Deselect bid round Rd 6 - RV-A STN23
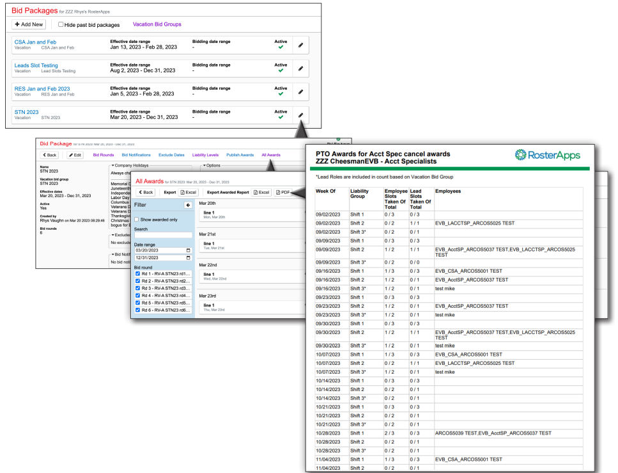The height and width of the screenshot is (473, 618). coord(137,310)
